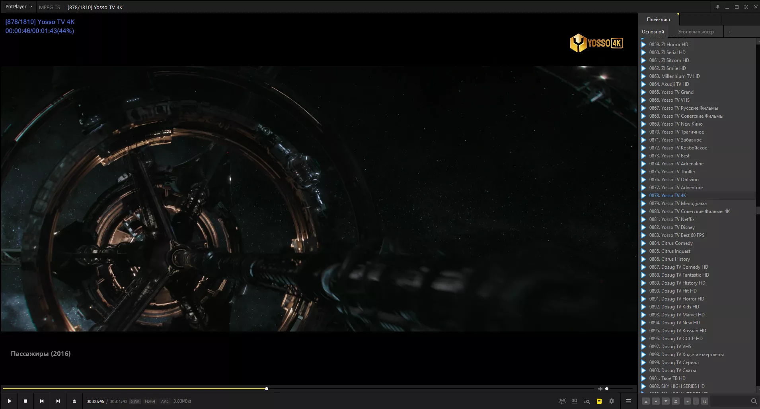
Task: Select channel 0881. Yosso TV Netflix
Action: (698, 219)
